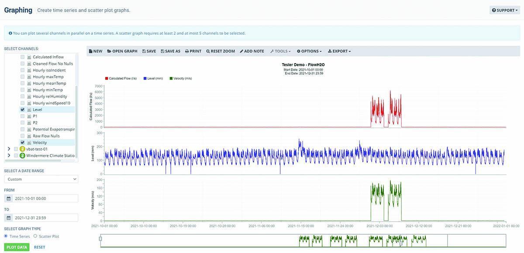
Task: Expand the vbat-test-01 tree node
Action: coord(9,149)
